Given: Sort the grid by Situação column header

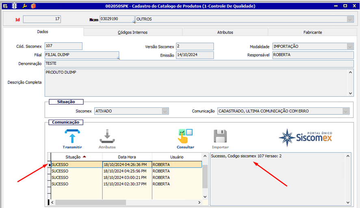Looking at the screenshot, I should [76, 157].
